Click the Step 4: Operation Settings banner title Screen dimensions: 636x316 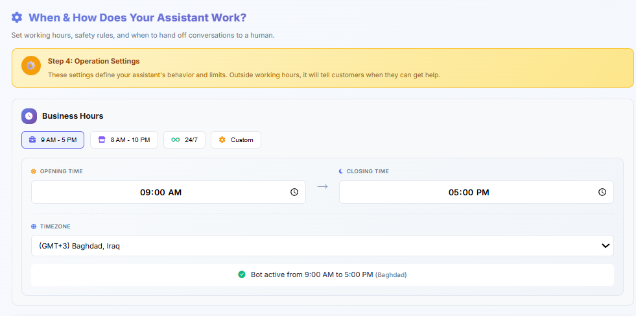click(93, 61)
